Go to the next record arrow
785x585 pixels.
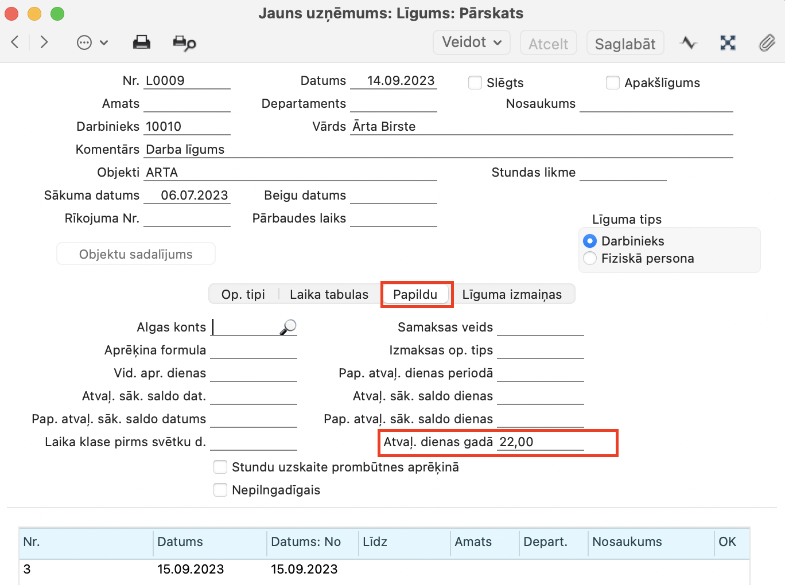44,42
